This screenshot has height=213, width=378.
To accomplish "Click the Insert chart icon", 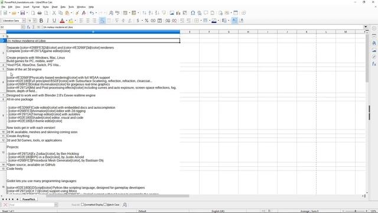I will tap(178, 13).
